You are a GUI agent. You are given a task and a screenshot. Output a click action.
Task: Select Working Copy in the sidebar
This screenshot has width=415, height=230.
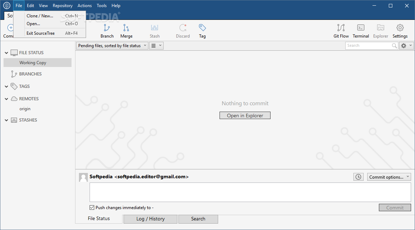[38, 62]
